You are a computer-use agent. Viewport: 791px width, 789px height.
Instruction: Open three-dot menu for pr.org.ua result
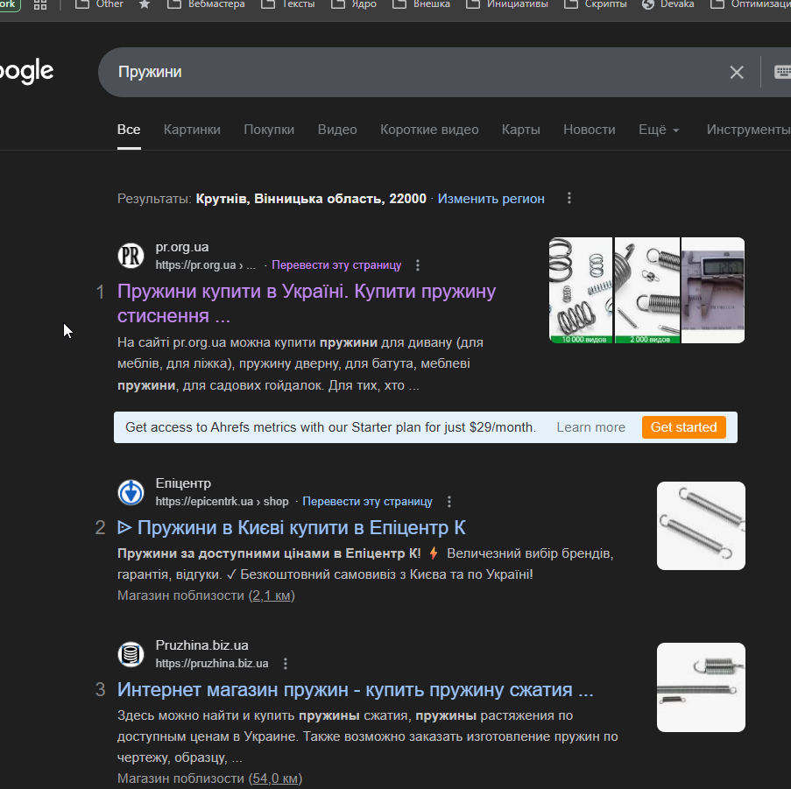tap(417, 265)
